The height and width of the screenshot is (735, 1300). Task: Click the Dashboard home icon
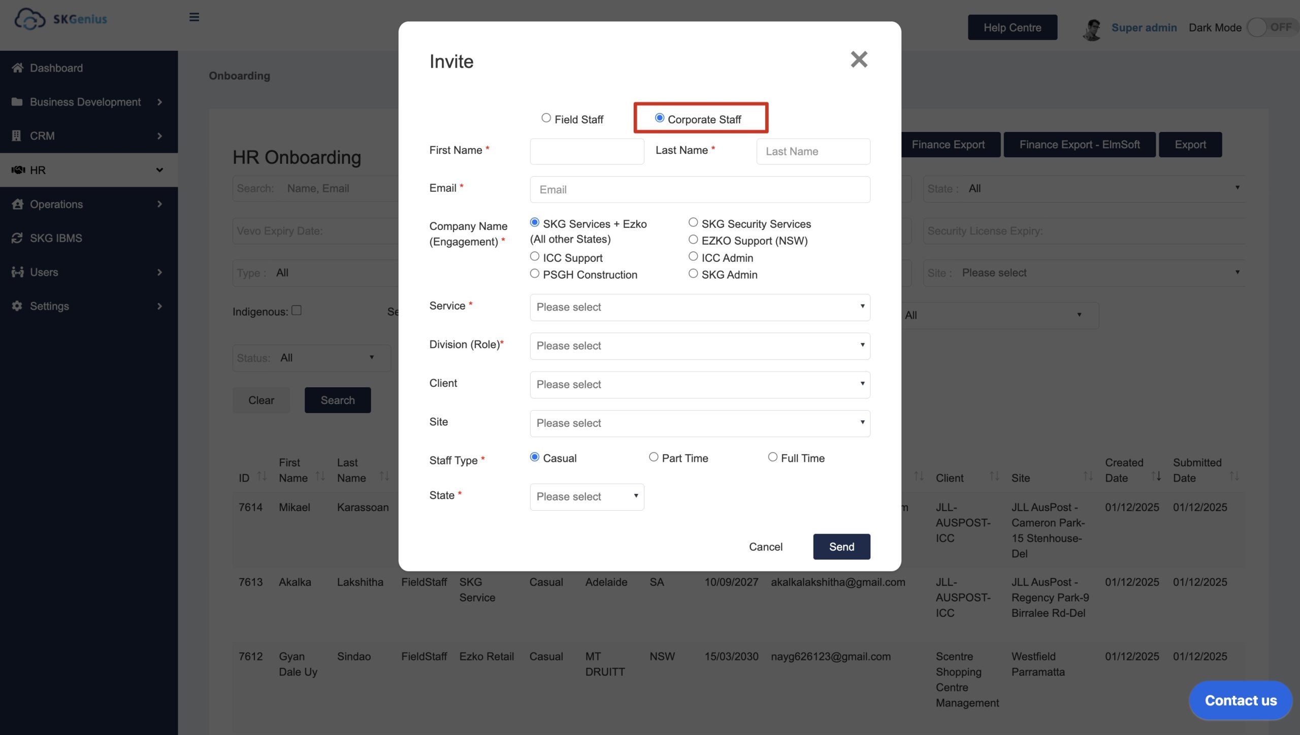pyautogui.click(x=17, y=68)
